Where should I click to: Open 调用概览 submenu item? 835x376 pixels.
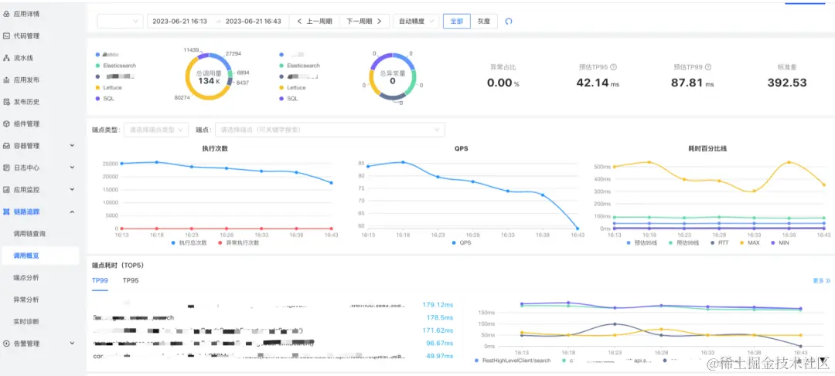point(26,256)
